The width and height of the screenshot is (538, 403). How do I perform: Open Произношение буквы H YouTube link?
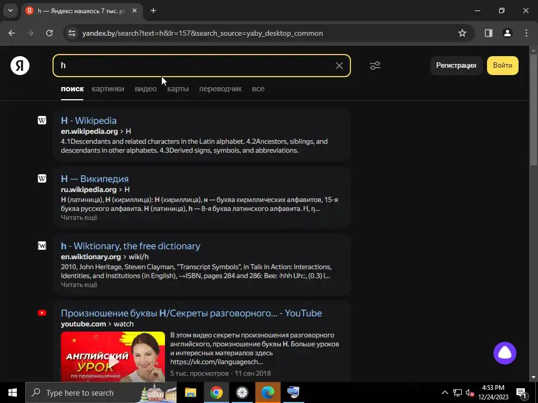pyautogui.click(x=191, y=313)
